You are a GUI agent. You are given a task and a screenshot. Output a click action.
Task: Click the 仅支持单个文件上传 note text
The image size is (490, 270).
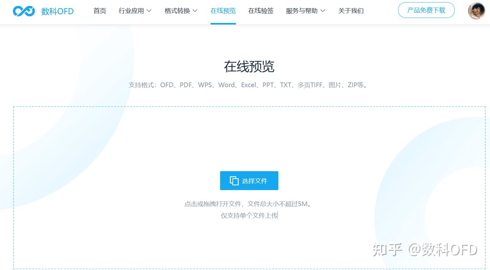click(249, 215)
